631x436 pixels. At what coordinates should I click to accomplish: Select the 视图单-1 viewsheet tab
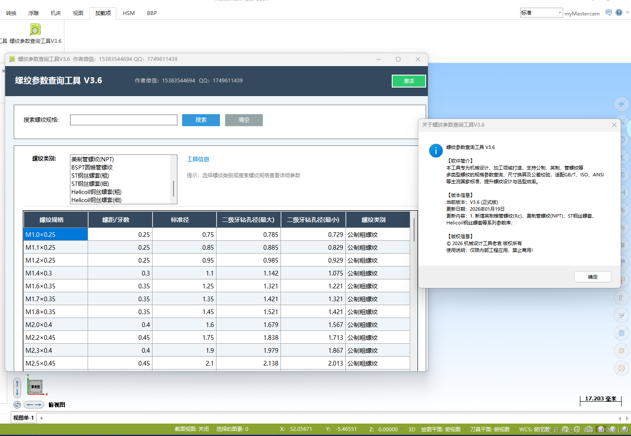(24, 418)
